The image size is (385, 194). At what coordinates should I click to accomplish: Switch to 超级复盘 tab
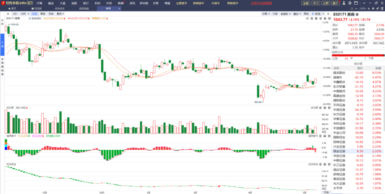84,9
